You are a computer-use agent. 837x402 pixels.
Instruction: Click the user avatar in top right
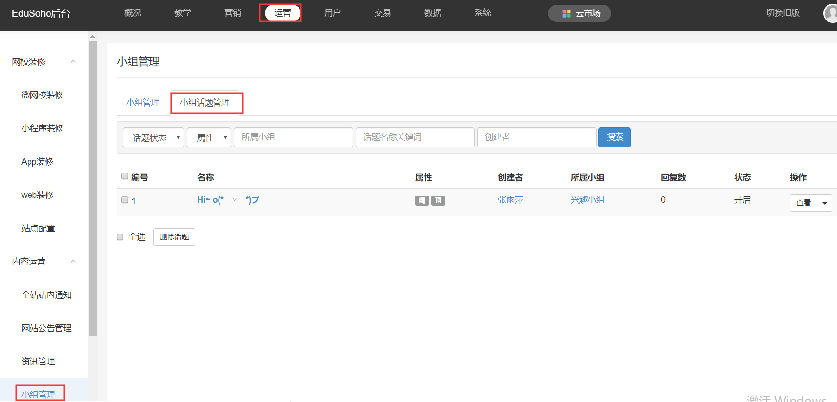pos(831,13)
